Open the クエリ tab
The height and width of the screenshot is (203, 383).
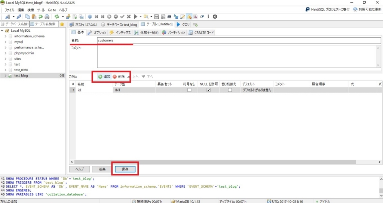(183, 24)
